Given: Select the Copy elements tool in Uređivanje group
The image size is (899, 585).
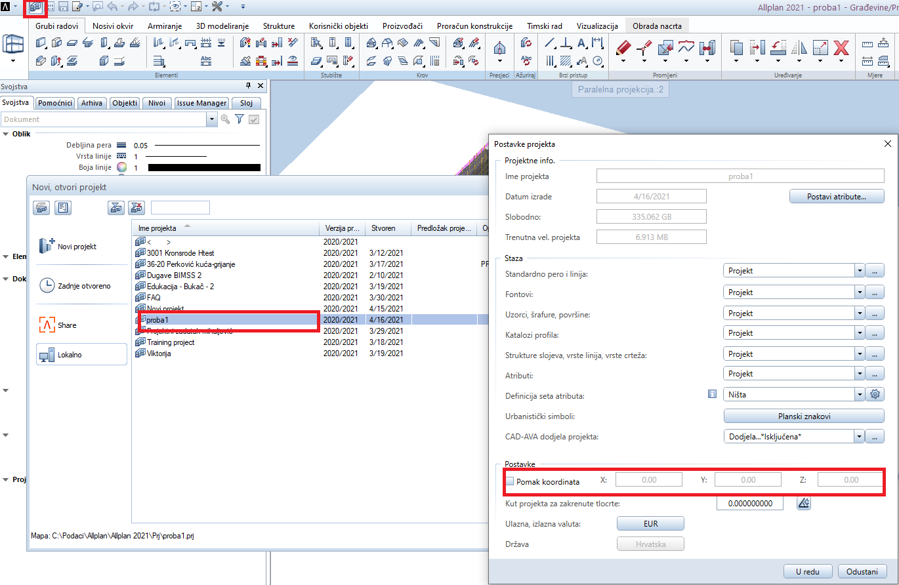Looking at the screenshot, I should [x=737, y=48].
